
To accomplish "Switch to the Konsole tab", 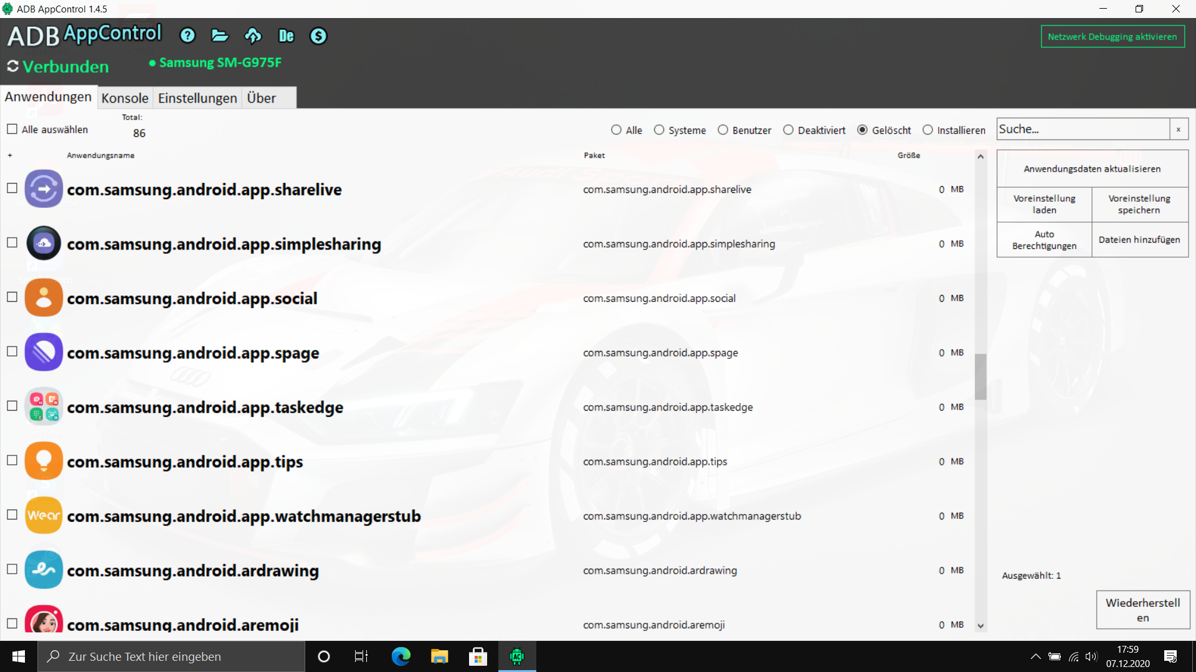I will (125, 98).
